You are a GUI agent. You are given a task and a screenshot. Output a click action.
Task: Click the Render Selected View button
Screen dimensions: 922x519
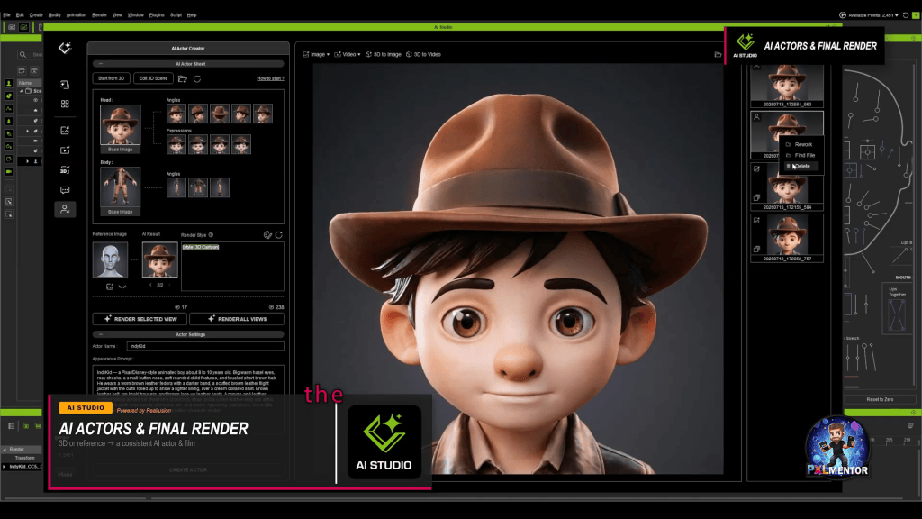tap(140, 319)
